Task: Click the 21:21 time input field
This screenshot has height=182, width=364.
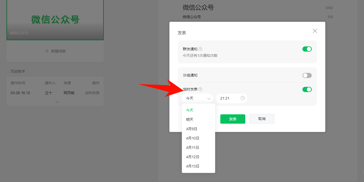Action: tap(232, 98)
